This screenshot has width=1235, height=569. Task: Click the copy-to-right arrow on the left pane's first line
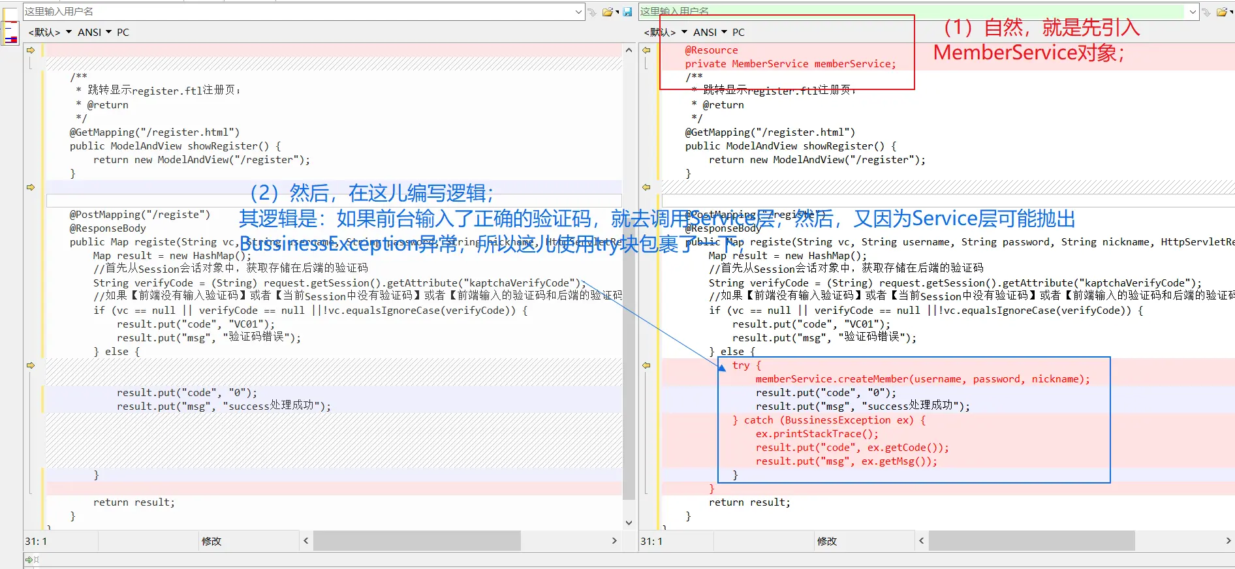pos(31,50)
